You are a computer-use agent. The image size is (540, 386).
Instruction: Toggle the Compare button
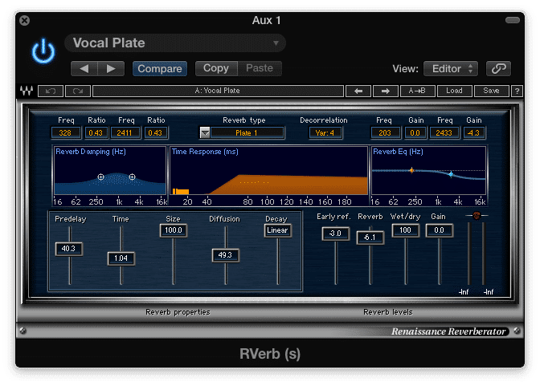click(160, 68)
